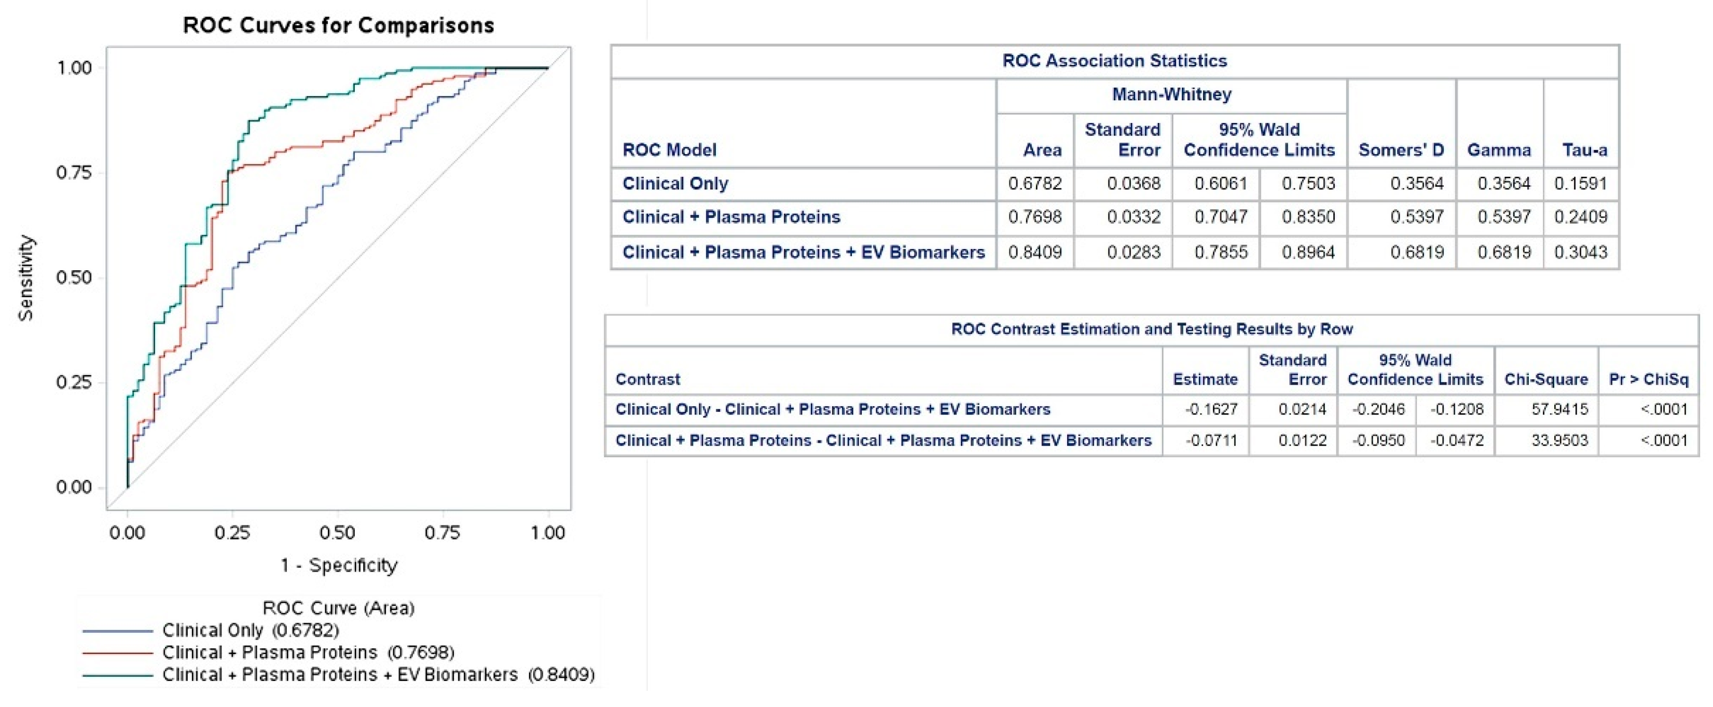Viewport: 1713px width, 707px height.
Task: Click the 'Pr > ChiSq' column header
Action: [1649, 380]
